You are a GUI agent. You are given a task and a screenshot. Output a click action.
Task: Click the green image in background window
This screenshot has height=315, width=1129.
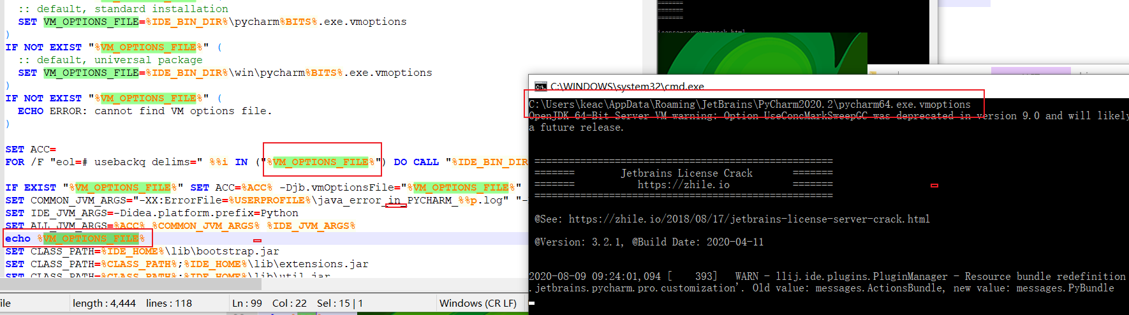point(762,53)
